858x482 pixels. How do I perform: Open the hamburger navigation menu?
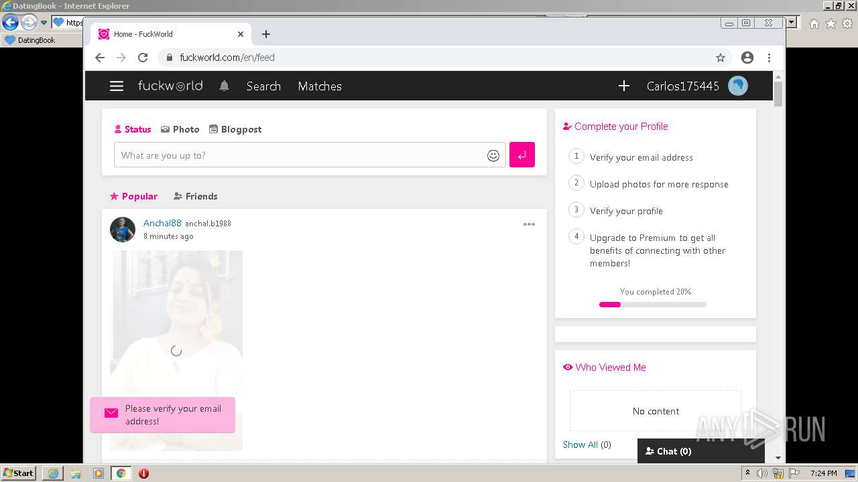117,86
